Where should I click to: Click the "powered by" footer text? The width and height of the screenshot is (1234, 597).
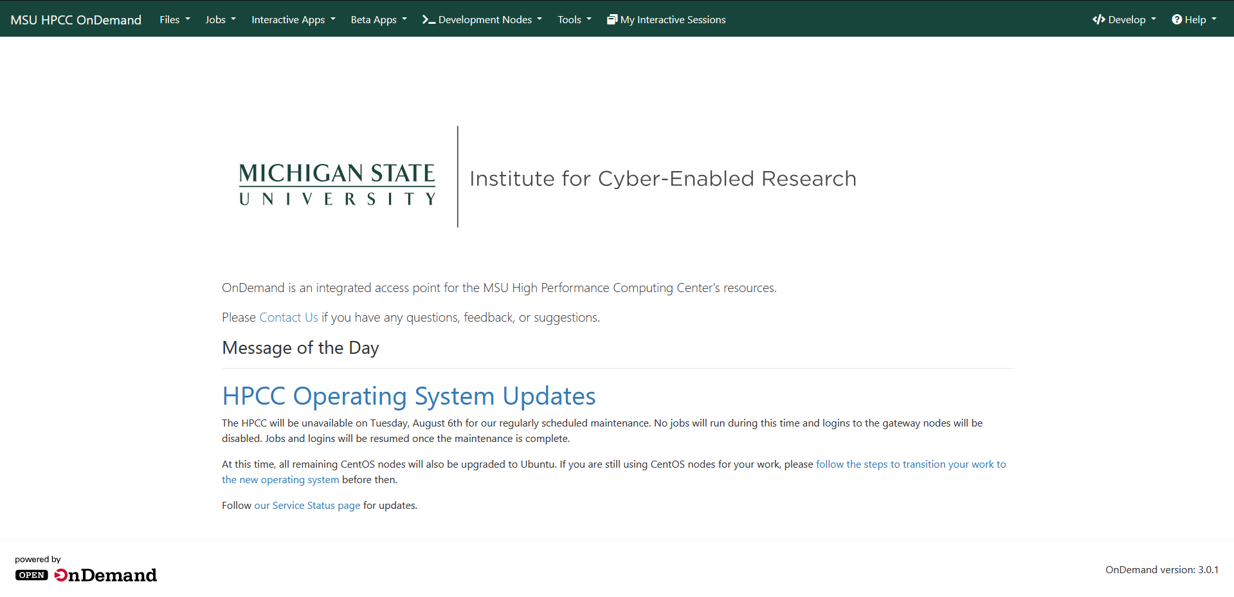tap(38, 560)
